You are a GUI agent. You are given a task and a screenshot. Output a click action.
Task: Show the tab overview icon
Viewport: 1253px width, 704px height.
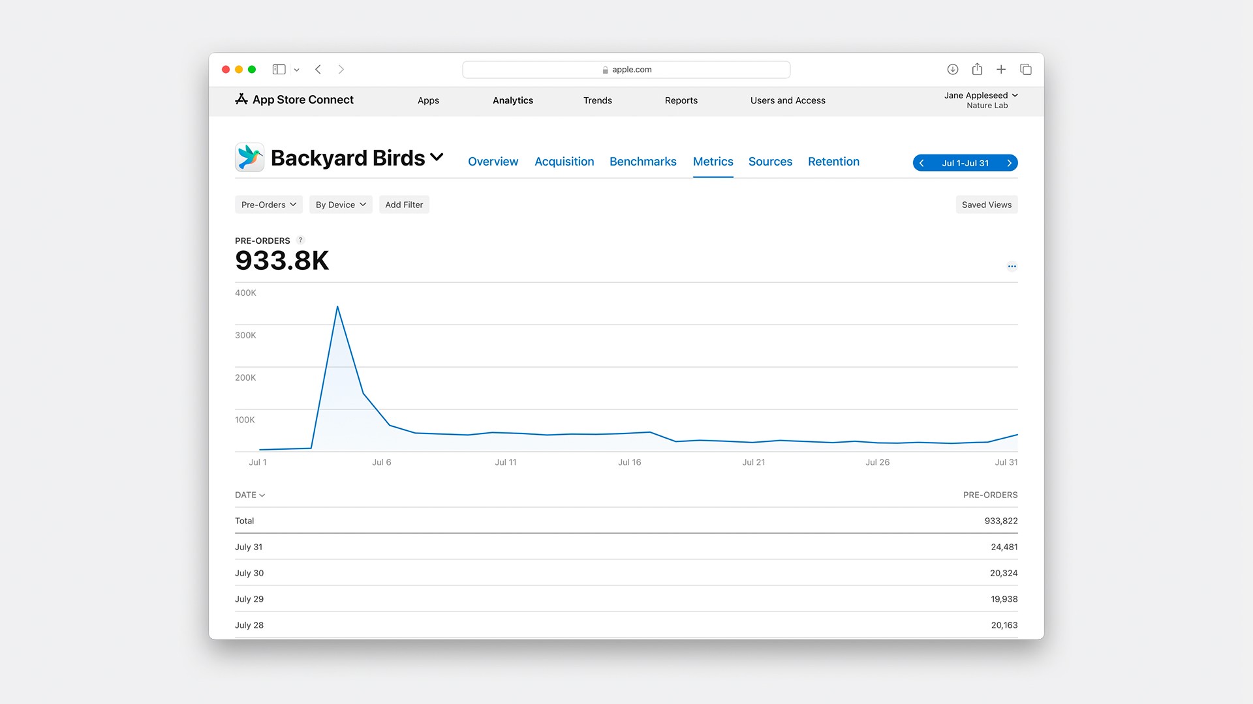click(x=1026, y=69)
